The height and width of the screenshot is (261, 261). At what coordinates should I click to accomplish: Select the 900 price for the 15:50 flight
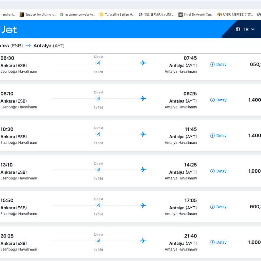click(x=255, y=207)
